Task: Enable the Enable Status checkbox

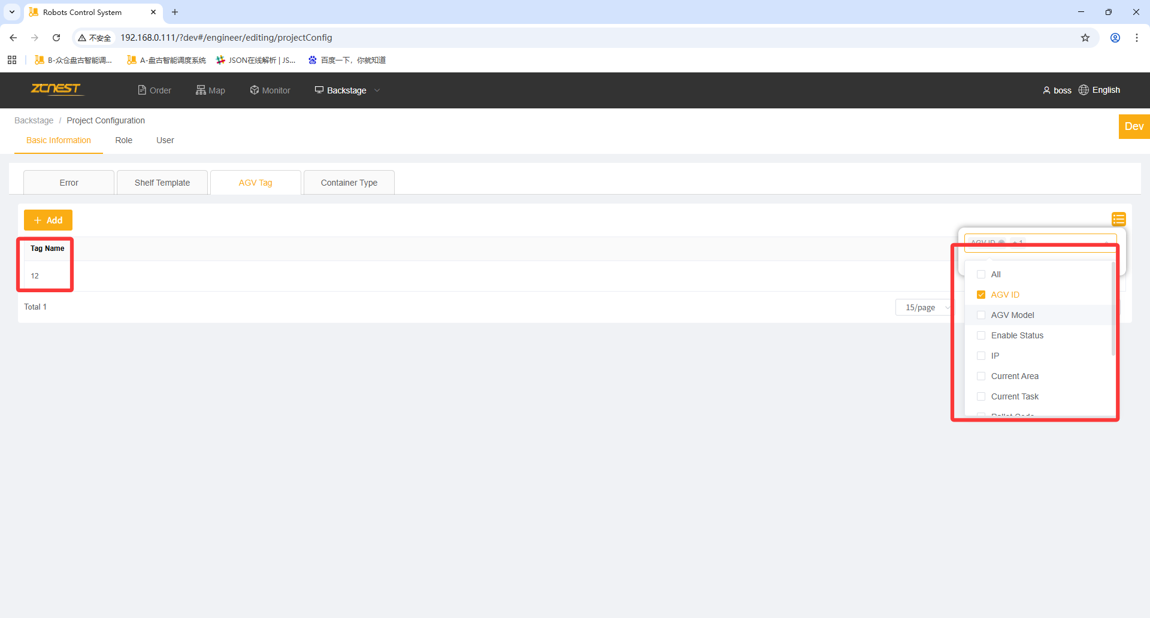Action: [981, 335]
